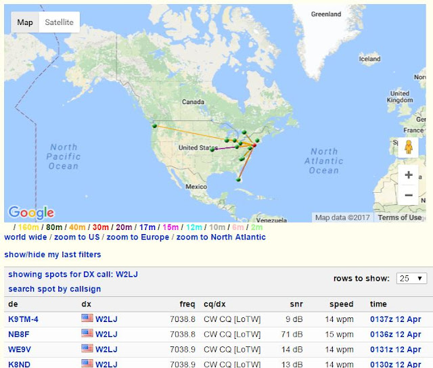Open the rows to show dropdown
Screen dimensions: 433x368
(x=411, y=278)
